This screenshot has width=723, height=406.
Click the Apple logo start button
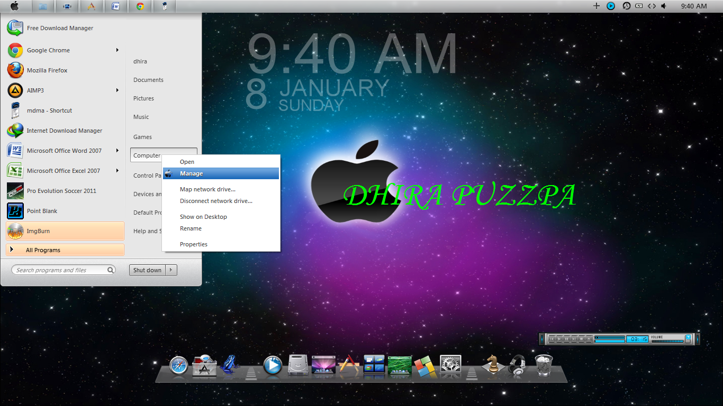coord(15,6)
